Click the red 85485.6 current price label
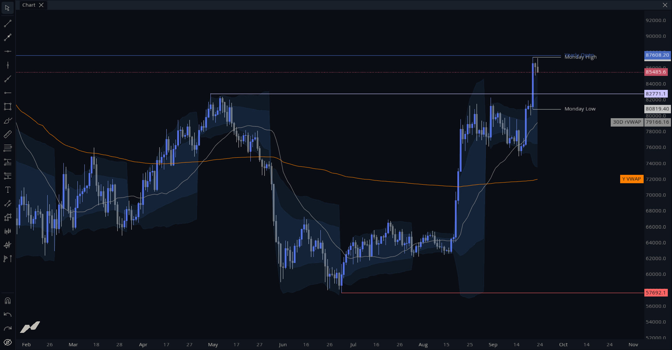Viewport: 672px width, 350px height. [x=656, y=72]
